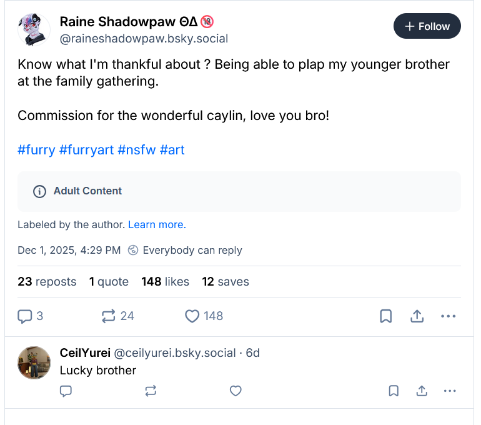The image size is (481, 425).
Task: Open three-dot options on CeilYurei's comment
Action: 450,391
